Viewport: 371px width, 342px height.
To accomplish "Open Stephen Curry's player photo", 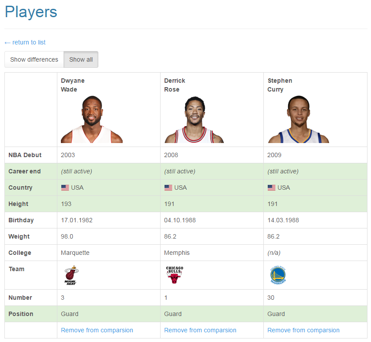I will pyautogui.click(x=298, y=119).
